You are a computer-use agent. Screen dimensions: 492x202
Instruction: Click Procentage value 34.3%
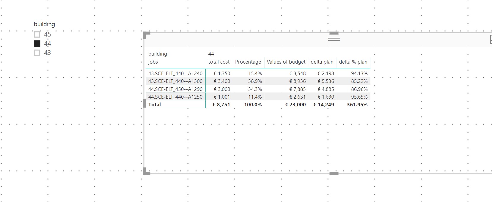click(x=255, y=89)
